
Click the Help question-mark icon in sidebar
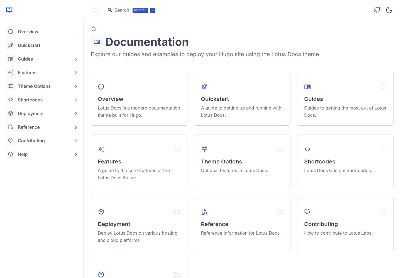tap(11, 154)
